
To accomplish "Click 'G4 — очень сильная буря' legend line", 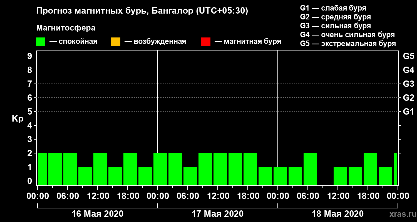I will pos(348,35).
